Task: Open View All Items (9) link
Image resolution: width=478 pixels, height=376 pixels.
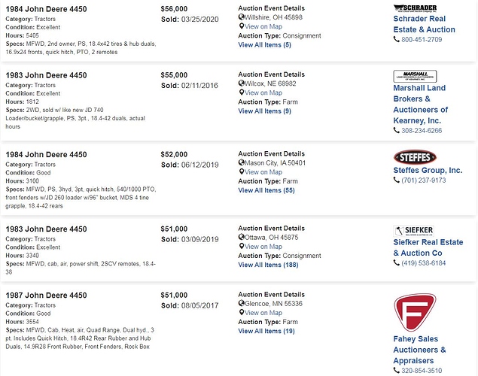Action: [265, 111]
